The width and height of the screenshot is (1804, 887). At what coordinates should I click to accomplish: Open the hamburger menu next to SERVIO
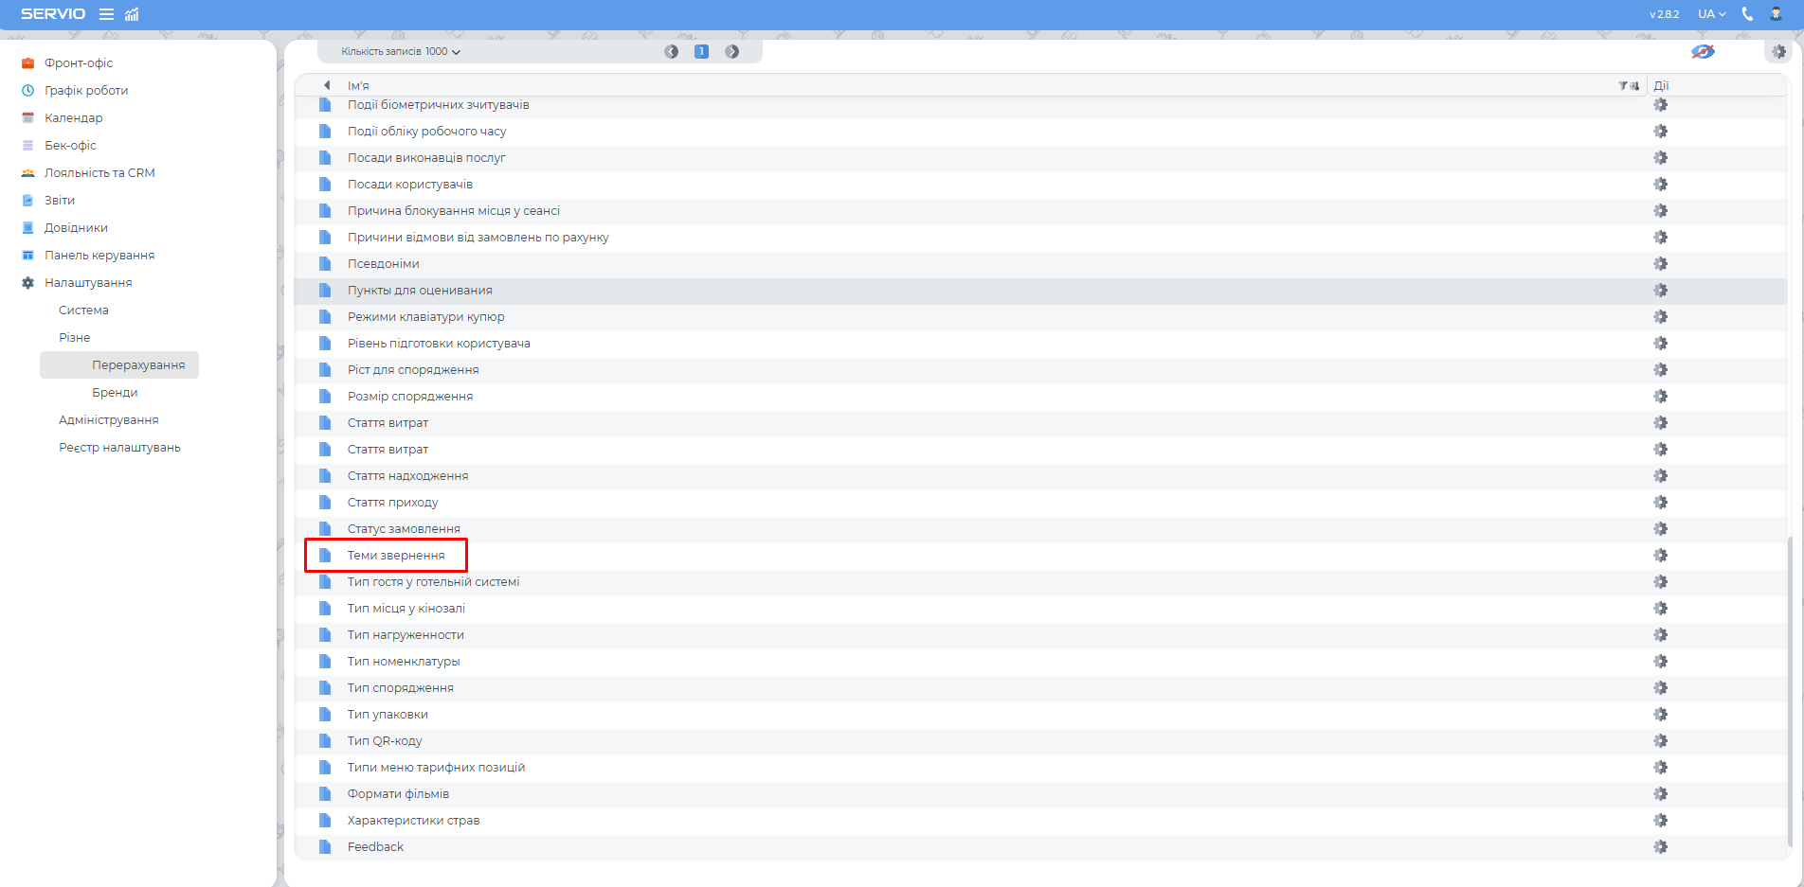coord(106,14)
